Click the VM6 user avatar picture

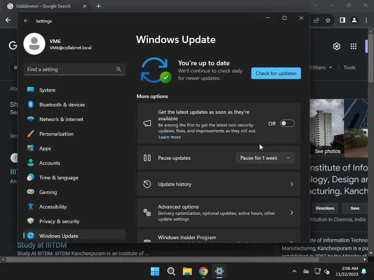[x=34, y=44]
